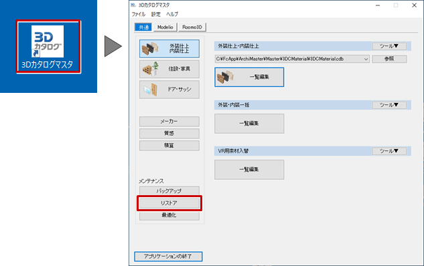
Task: Switch to the Modelio tab
Action: (165, 27)
